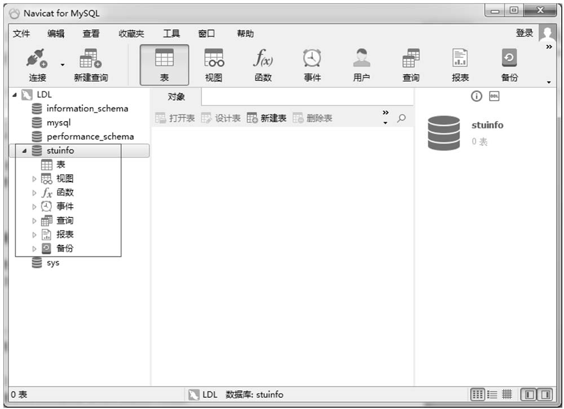This screenshot has height=409, width=564.
Task: Switch to icon grid view
Action: coord(478,394)
